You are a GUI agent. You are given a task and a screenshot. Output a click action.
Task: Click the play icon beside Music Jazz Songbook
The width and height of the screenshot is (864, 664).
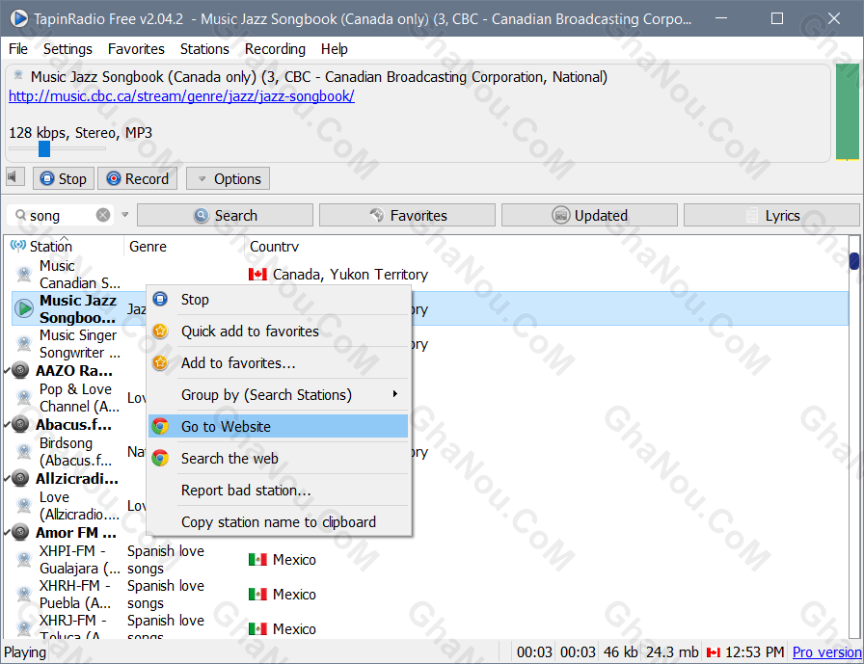click(x=24, y=309)
